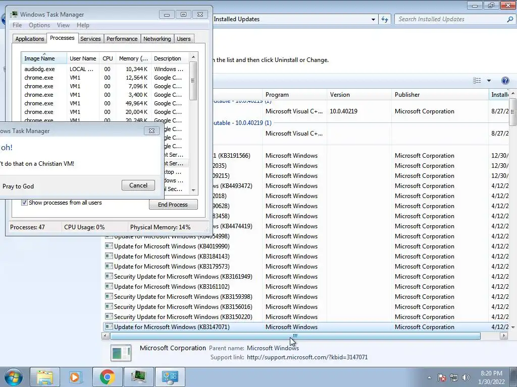Click the details pane update thumbnail
The width and height of the screenshot is (517, 387).
121,352
